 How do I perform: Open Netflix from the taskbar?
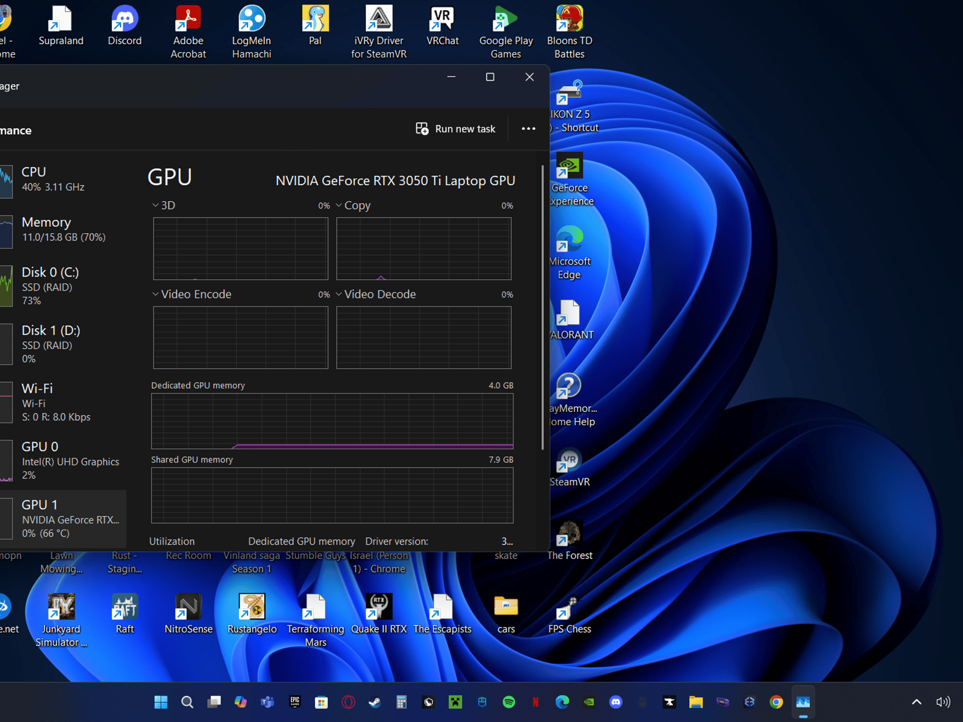[536, 702]
